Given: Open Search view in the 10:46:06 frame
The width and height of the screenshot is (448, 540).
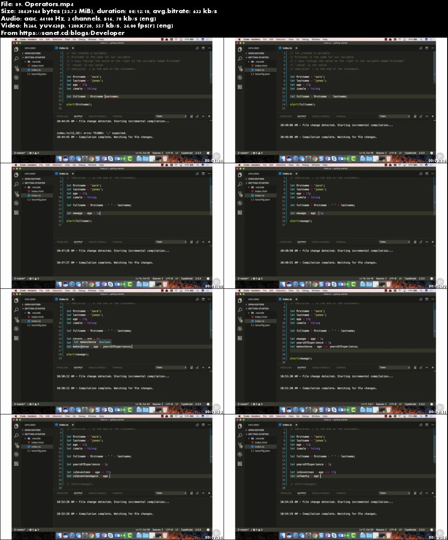Looking at the screenshot, I should coord(240,59).
